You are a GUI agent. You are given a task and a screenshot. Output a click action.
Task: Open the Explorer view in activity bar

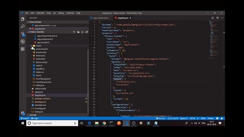tap(22, 19)
